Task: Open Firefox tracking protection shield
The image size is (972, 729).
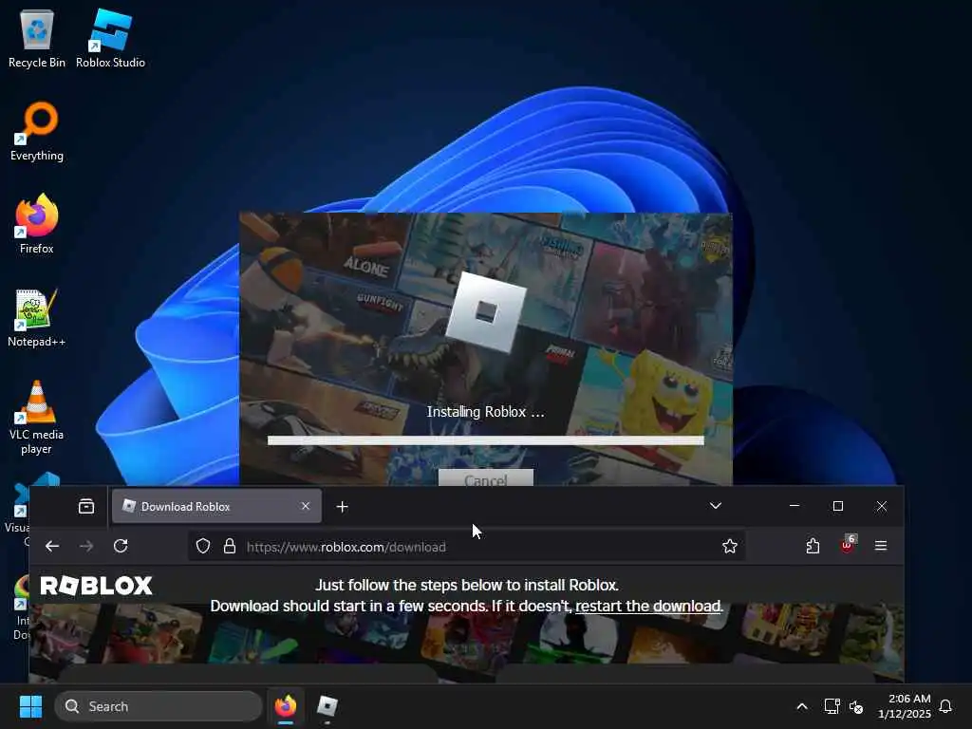Action: pos(203,546)
